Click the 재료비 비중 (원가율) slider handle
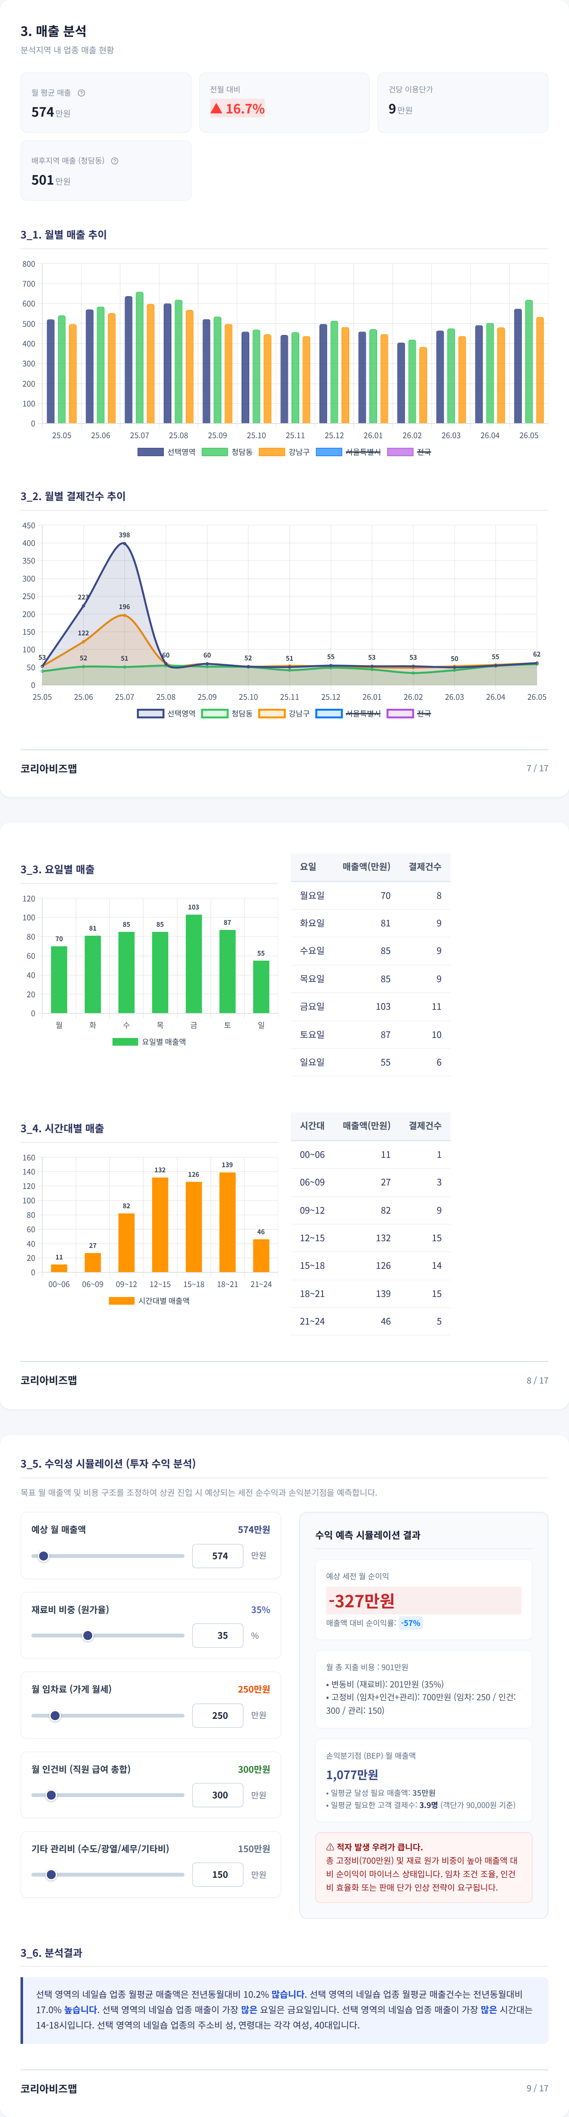569x2117 pixels. click(88, 1636)
